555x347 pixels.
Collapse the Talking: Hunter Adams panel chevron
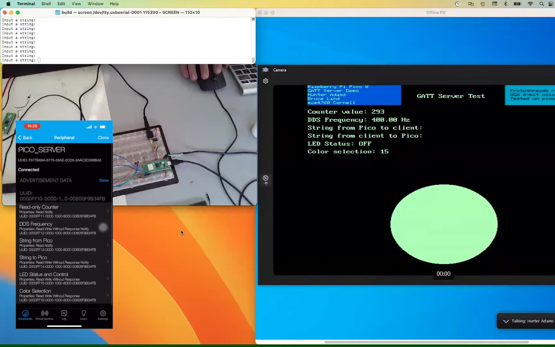pos(506,321)
